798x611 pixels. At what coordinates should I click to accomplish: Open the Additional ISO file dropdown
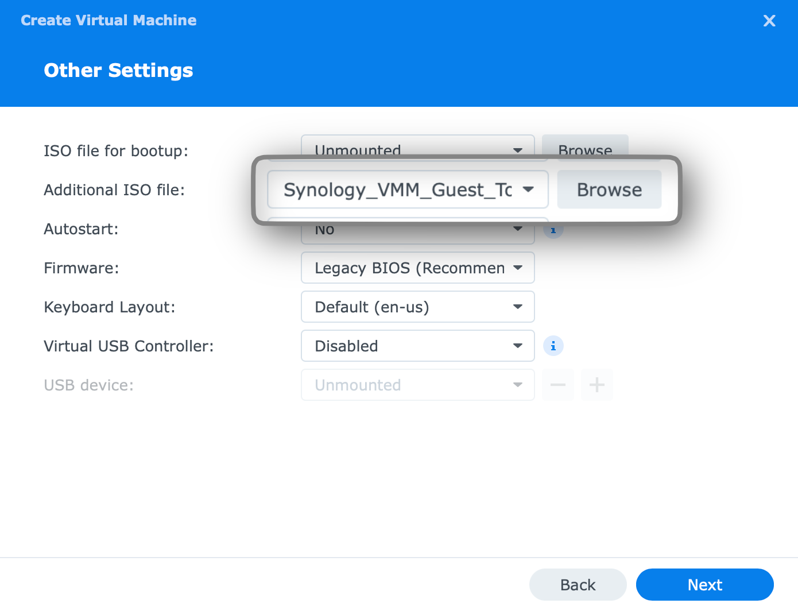pos(408,190)
